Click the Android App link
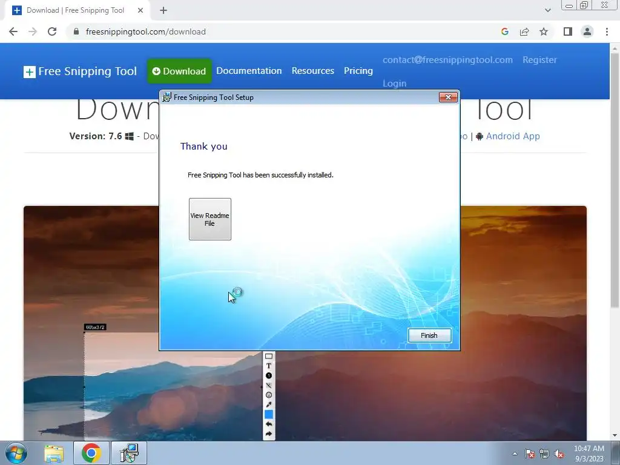620x465 pixels. click(x=512, y=136)
